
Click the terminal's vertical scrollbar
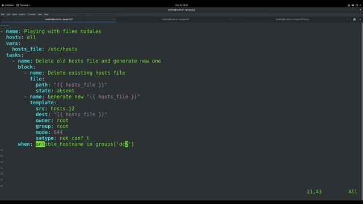(x=362, y=111)
